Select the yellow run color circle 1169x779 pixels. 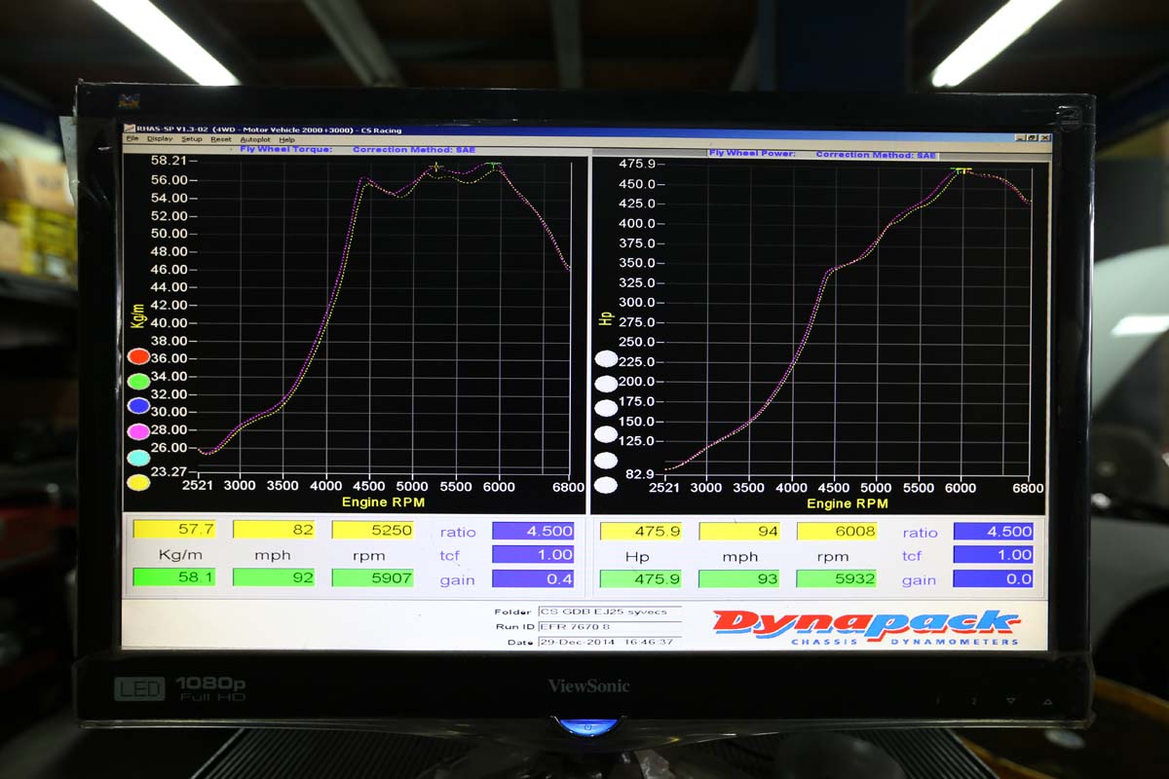[x=138, y=482]
